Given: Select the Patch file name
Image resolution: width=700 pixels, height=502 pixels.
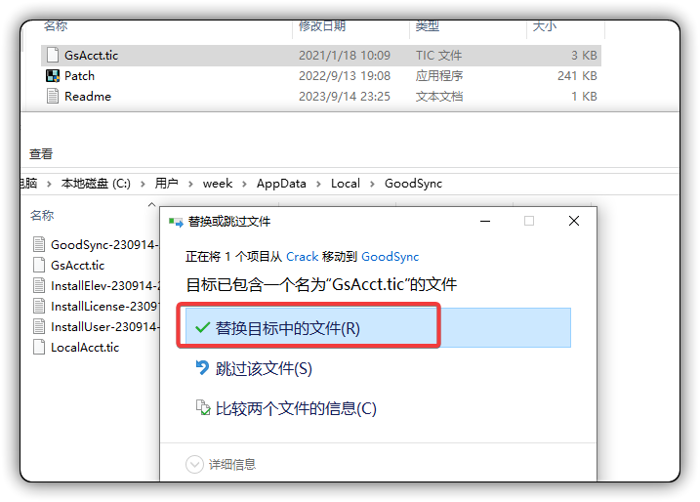Looking at the screenshot, I should 79,75.
